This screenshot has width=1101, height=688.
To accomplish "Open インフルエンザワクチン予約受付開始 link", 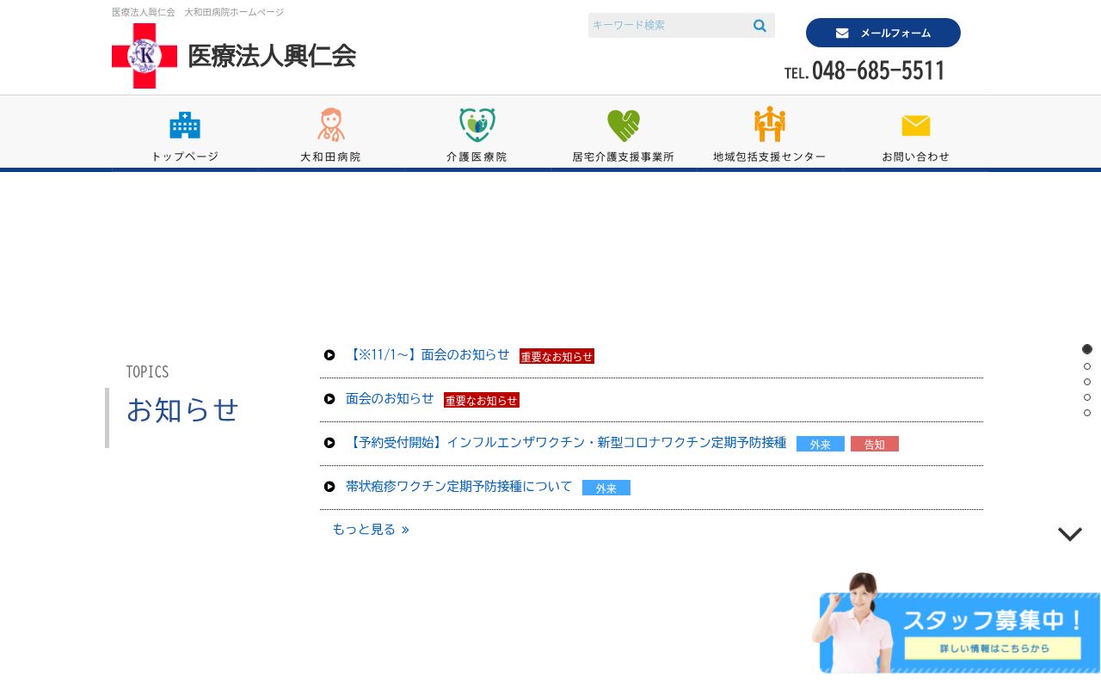I will tap(566, 442).
